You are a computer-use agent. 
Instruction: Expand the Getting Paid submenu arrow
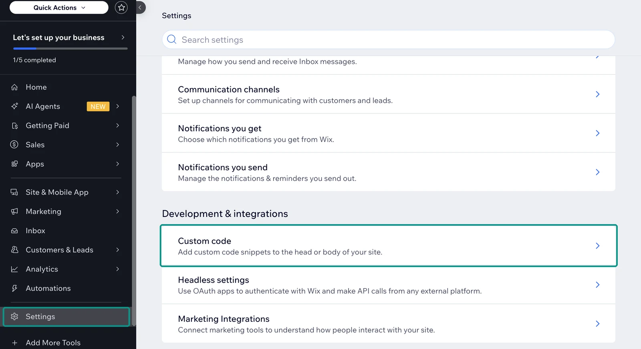tap(118, 126)
